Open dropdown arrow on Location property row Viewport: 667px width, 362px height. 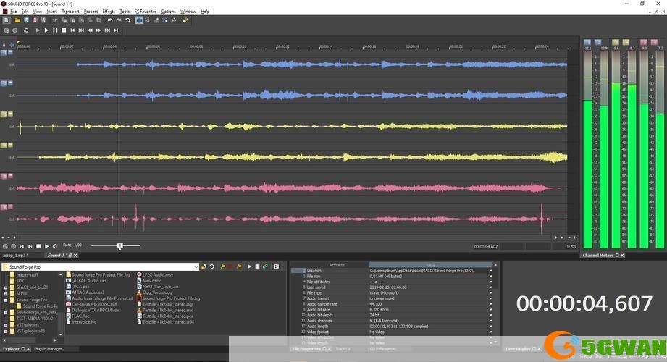(491, 271)
